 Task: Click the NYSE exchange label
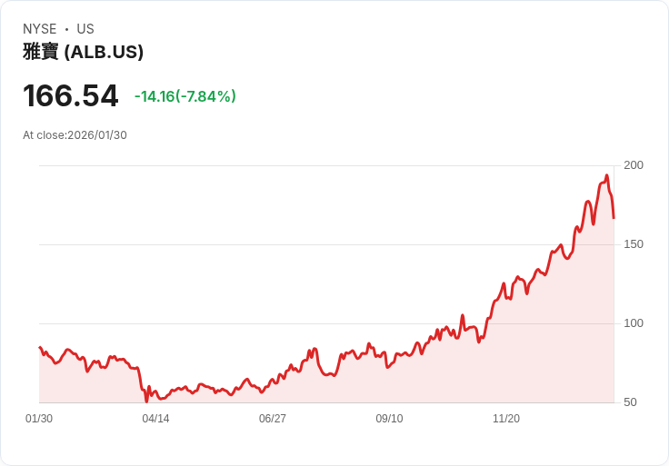click(40, 29)
